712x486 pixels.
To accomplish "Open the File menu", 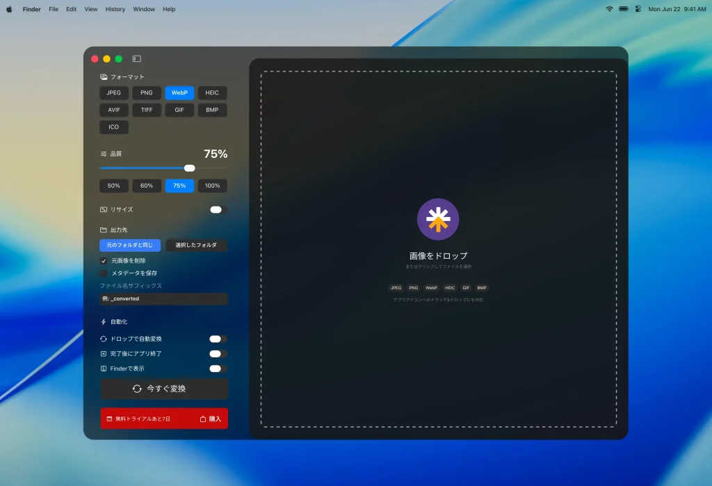I will [x=54, y=9].
